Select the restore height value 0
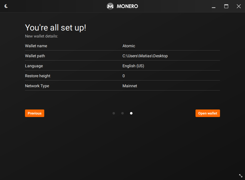Image resolution: width=245 pixels, height=180 pixels. (123, 76)
